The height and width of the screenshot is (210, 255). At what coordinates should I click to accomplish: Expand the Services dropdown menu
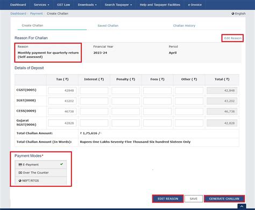point(41,5)
